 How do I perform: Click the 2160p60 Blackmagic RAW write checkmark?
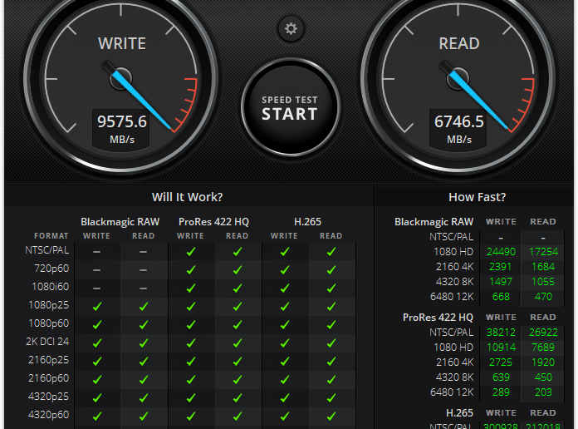(x=97, y=379)
